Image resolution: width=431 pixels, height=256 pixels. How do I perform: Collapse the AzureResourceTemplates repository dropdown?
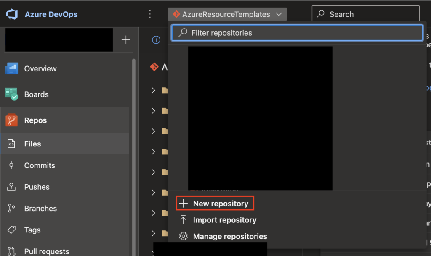[x=227, y=14]
